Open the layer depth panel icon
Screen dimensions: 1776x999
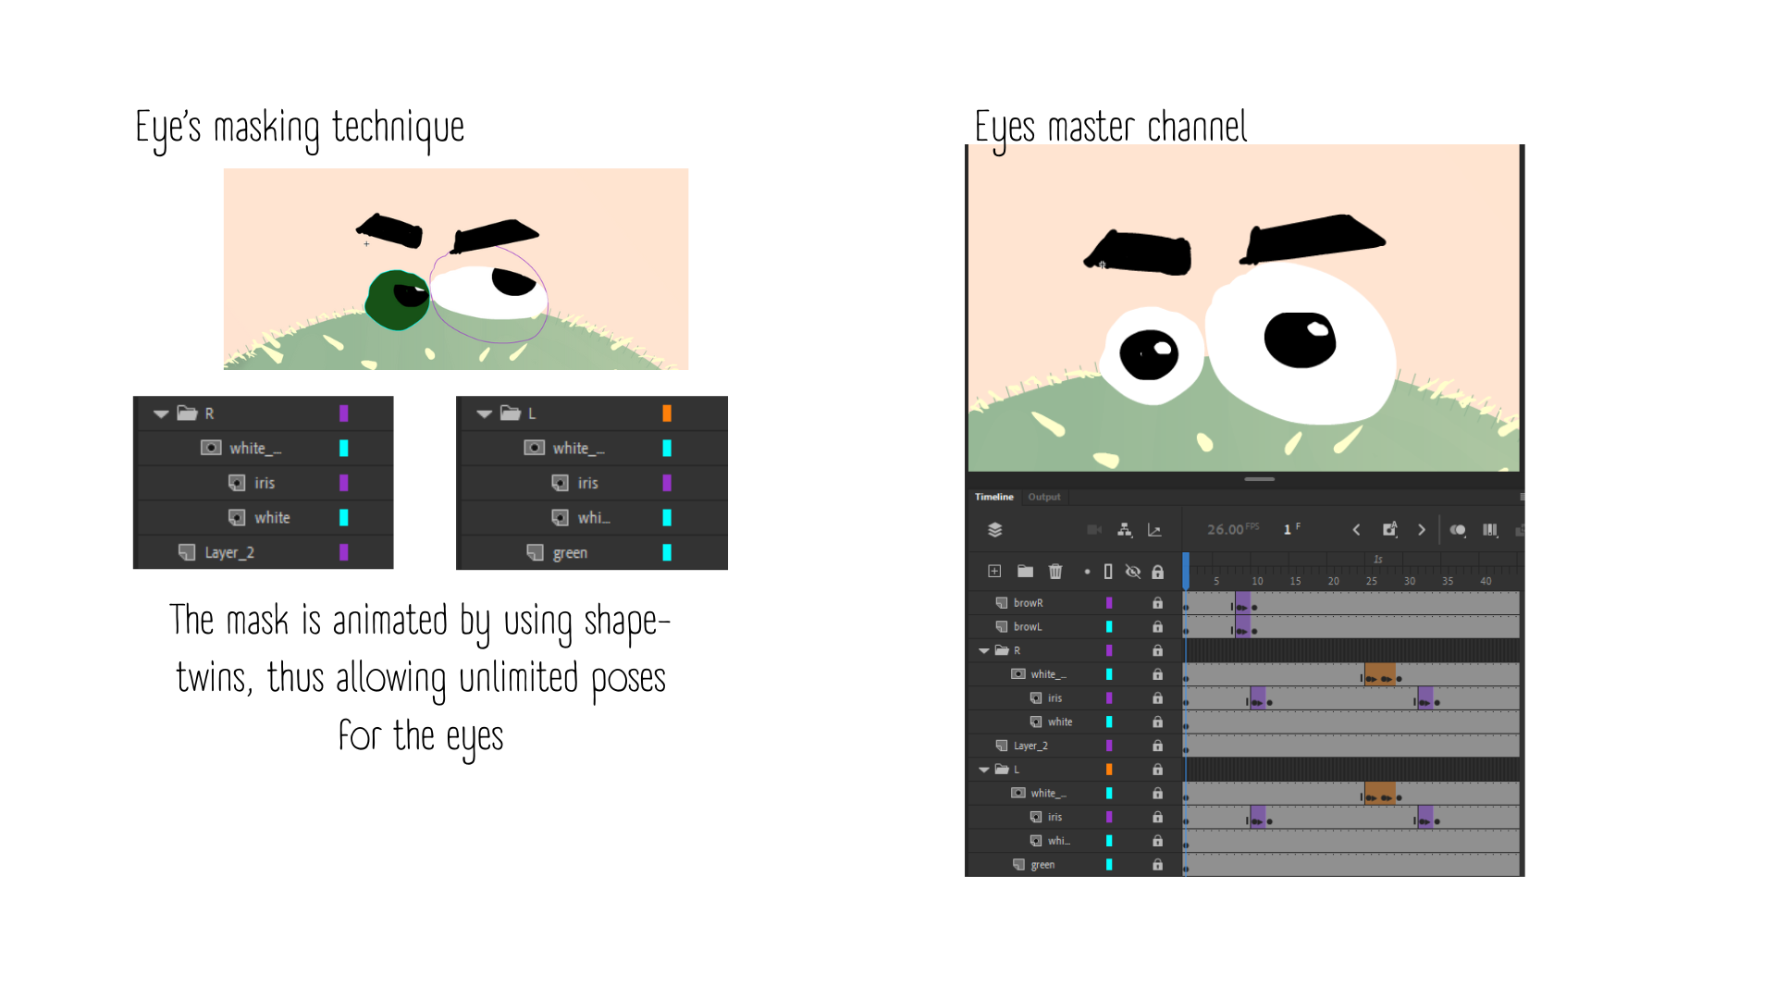pos(1154,530)
